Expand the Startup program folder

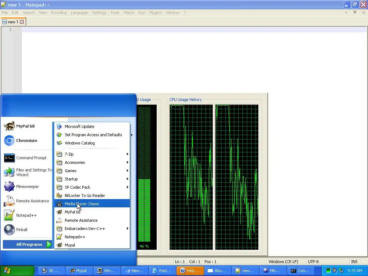(92, 179)
